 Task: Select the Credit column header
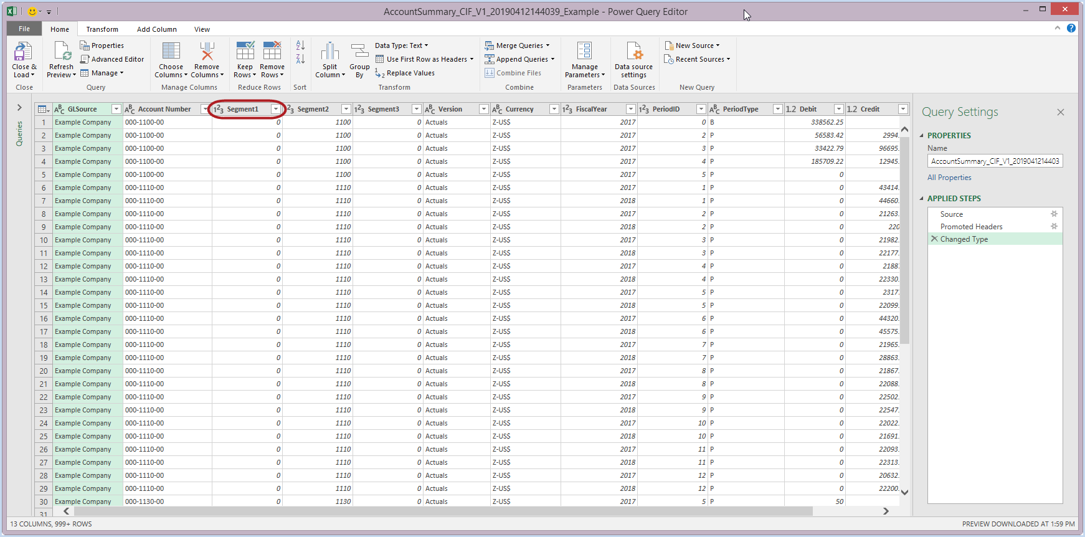[x=877, y=109]
